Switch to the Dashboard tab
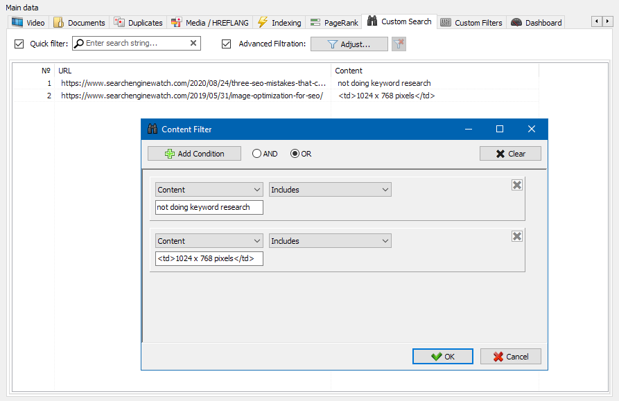 (x=536, y=23)
